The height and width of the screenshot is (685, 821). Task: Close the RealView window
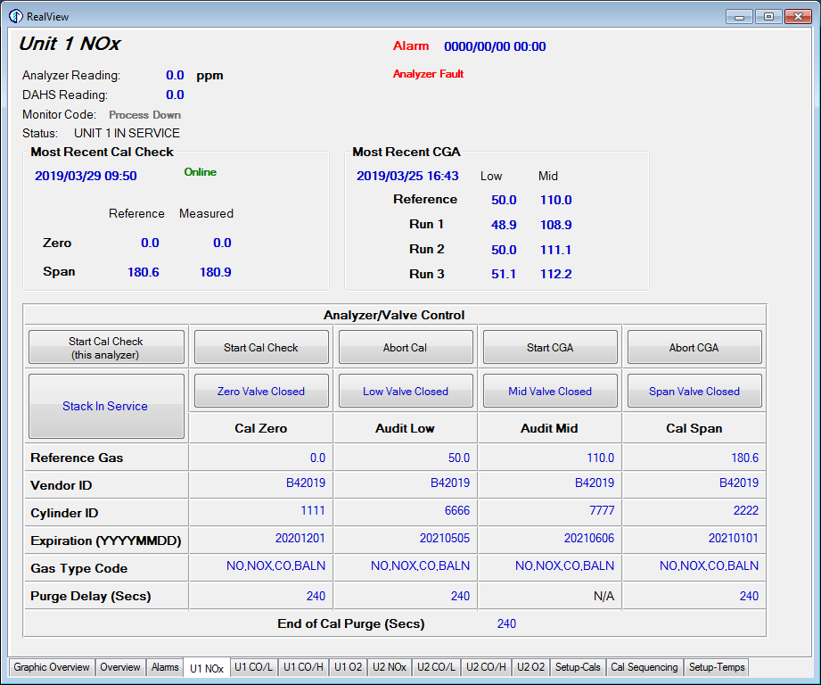tap(798, 17)
